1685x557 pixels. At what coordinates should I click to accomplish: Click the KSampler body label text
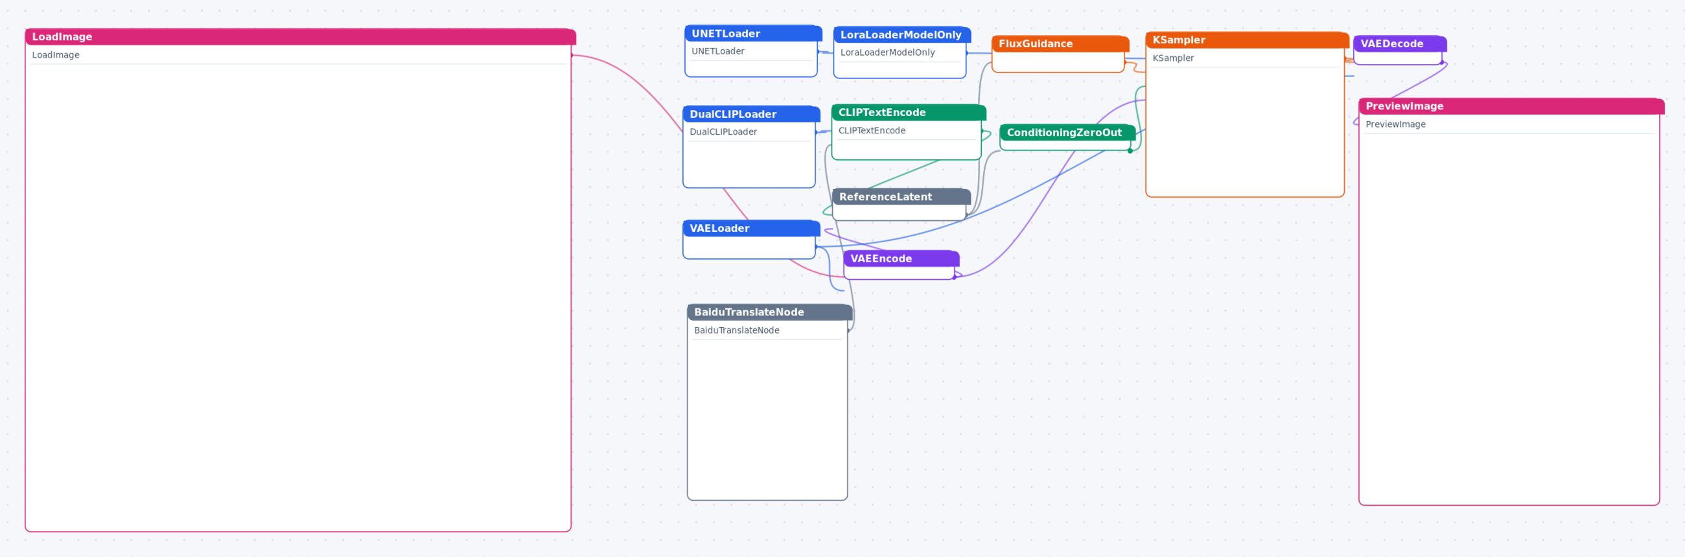click(x=1173, y=58)
